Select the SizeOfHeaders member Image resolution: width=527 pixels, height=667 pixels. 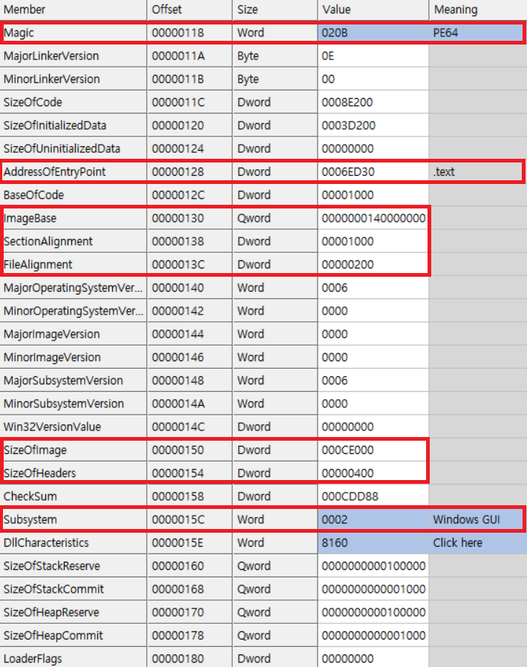tap(73, 473)
